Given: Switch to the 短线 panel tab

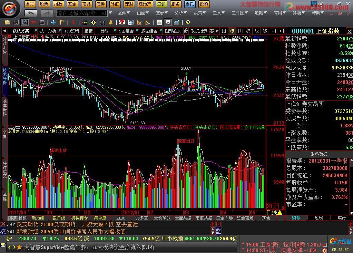Looking at the screenshot, I should coord(318,218).
